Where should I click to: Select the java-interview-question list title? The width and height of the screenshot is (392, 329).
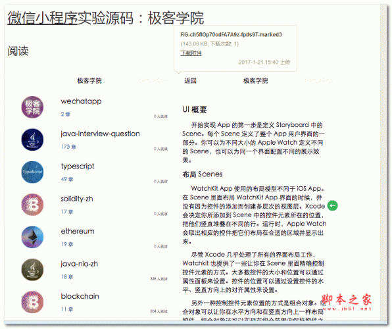pyautogui.click(x=100, y=134)
